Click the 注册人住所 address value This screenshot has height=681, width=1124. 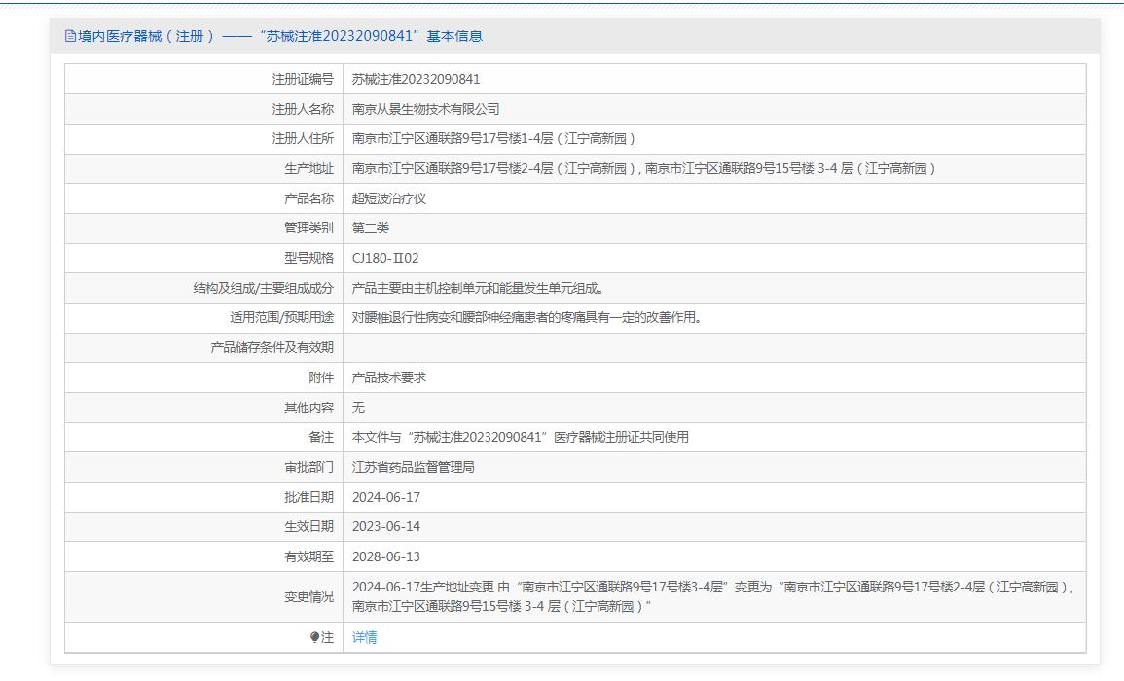(493, 139)
